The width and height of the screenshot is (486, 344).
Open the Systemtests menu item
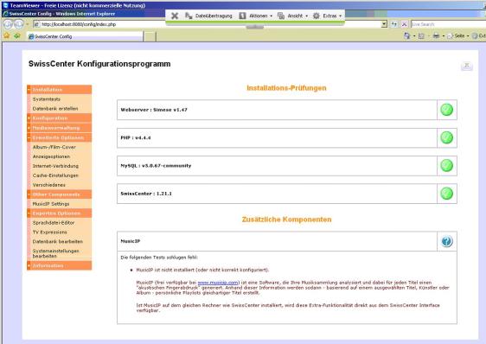tap(47, 99)
